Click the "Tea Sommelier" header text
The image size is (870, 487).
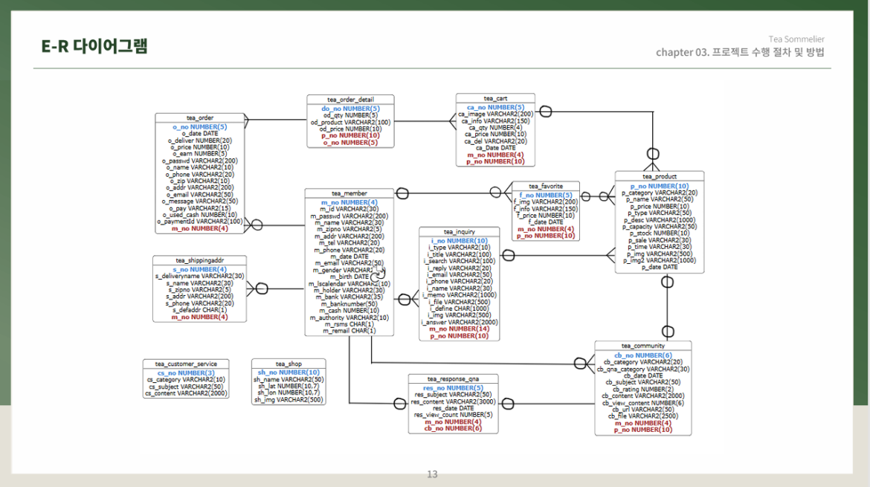point(796,39)
